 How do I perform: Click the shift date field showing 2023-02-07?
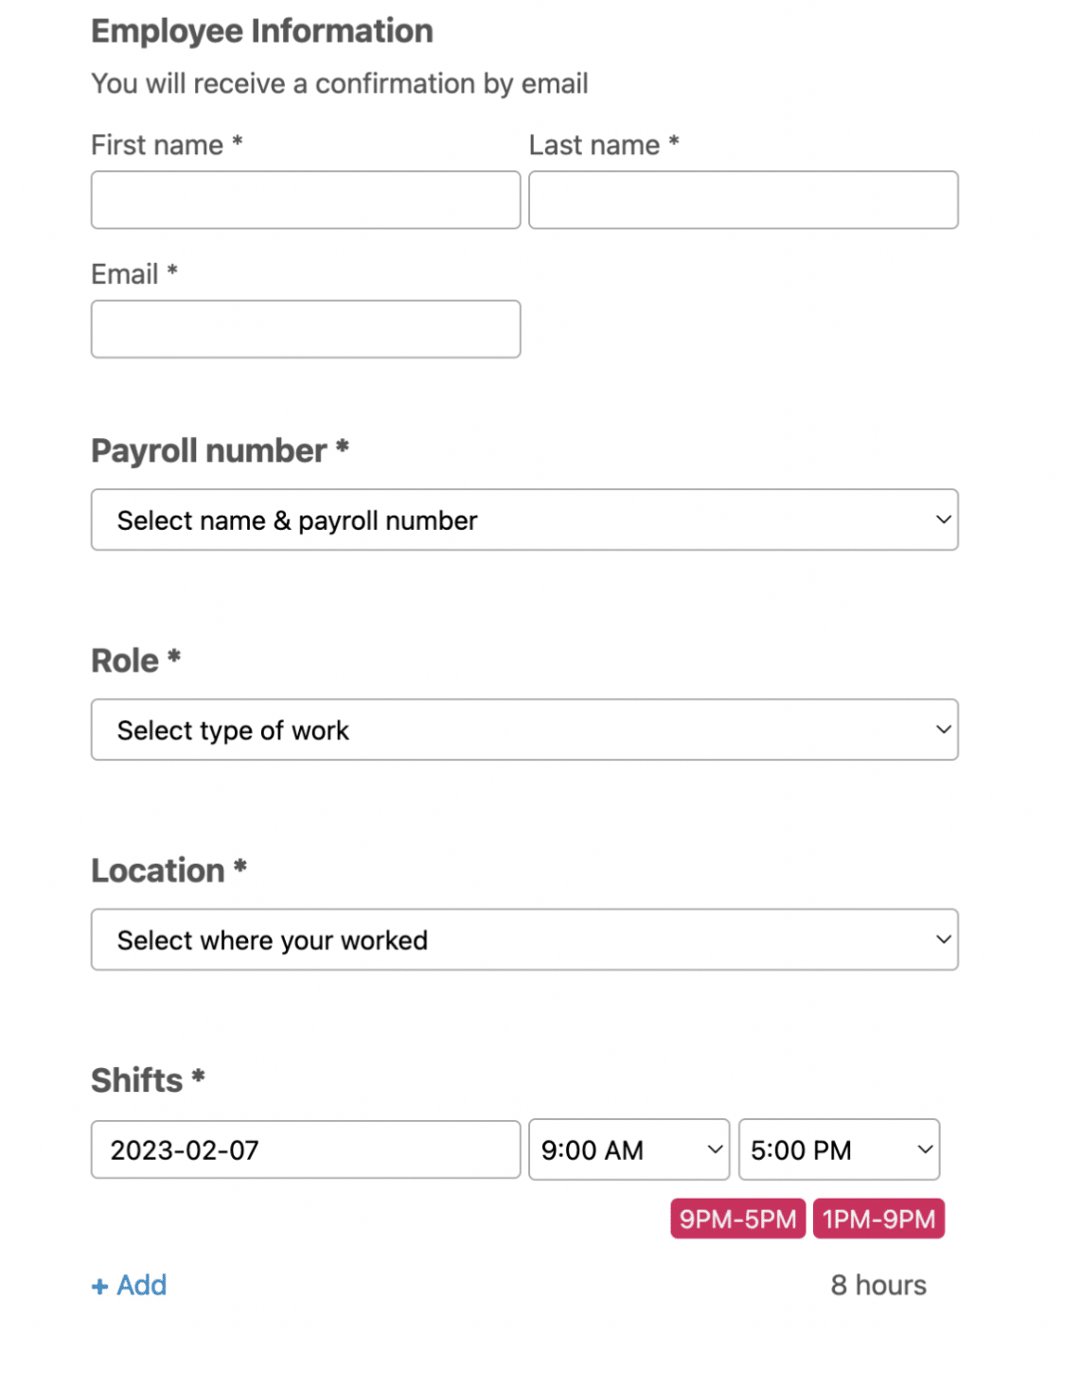(305, 1149)
